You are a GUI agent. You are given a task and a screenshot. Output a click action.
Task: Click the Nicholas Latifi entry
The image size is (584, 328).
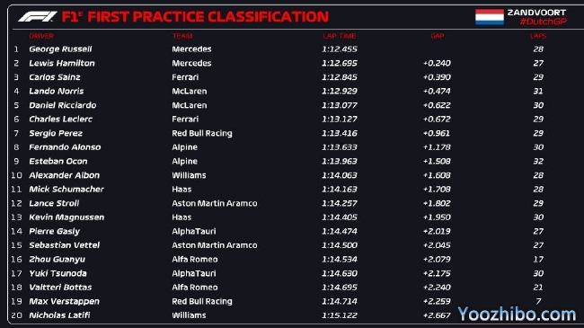coord(59,315)
